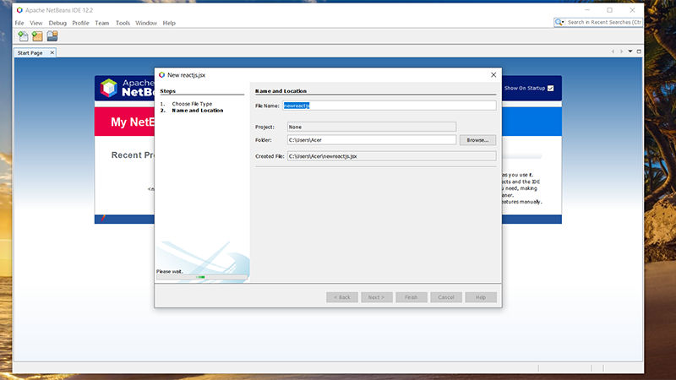Viewport: 676px width, 380px height.
Task: Click the scroll documents right arrow
Action: (x=620, y=52)
